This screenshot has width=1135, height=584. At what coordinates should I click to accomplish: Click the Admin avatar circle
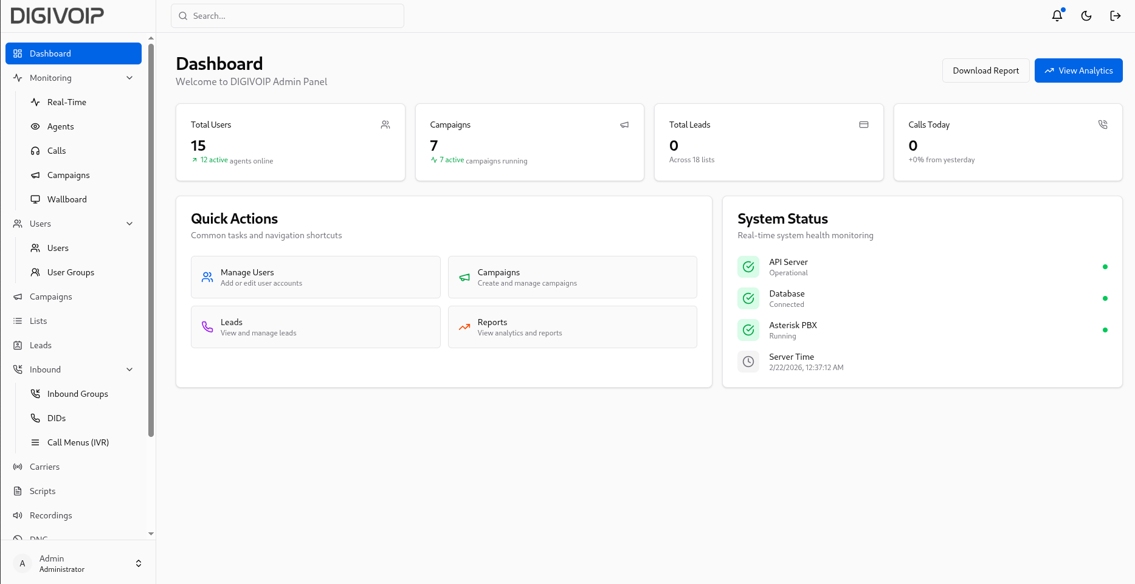[x=22, y=563]
